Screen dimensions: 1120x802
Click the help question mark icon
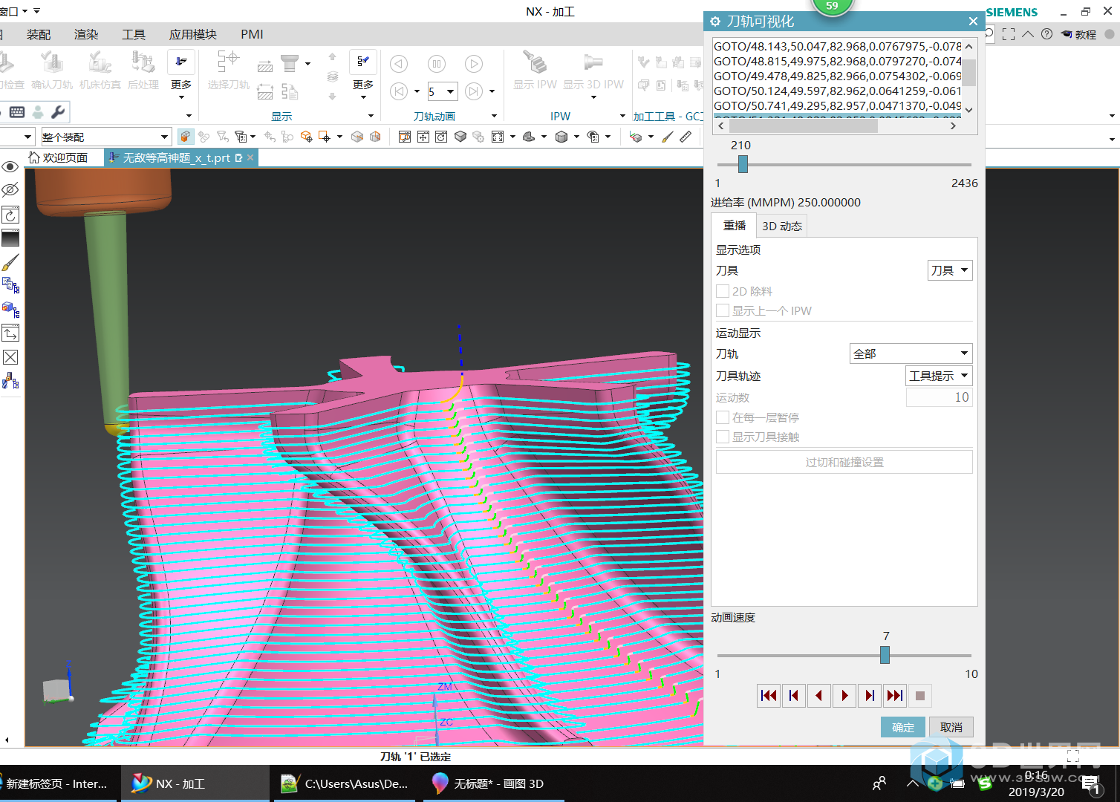click(x=1046, y=34)
